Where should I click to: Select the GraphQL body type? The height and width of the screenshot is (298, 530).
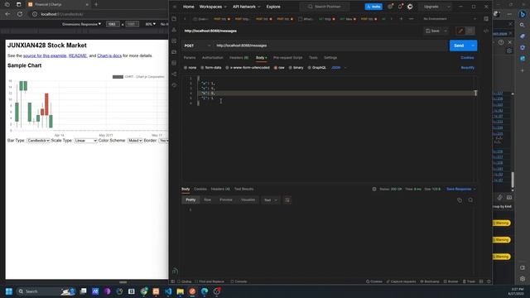click(316, 68)
